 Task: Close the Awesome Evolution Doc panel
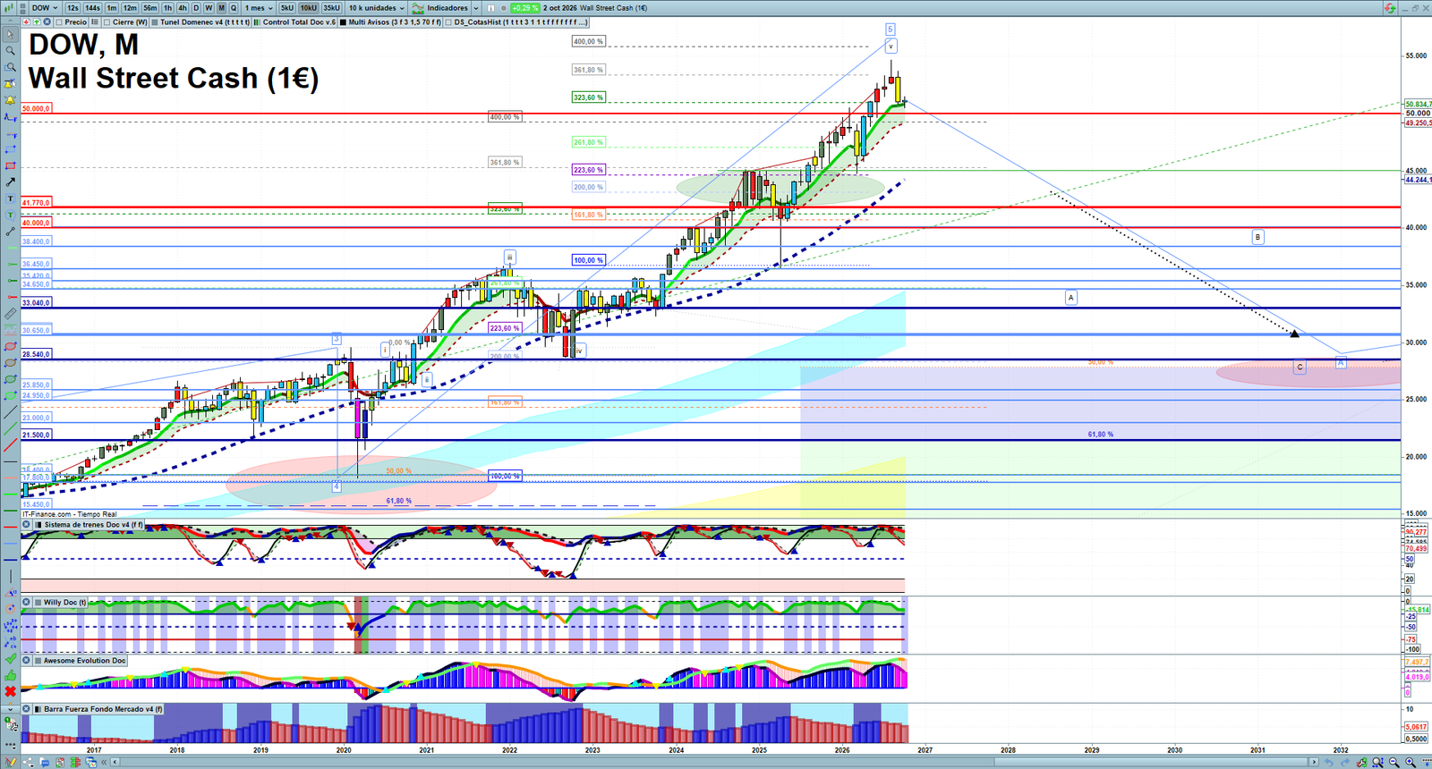(26, 661)
